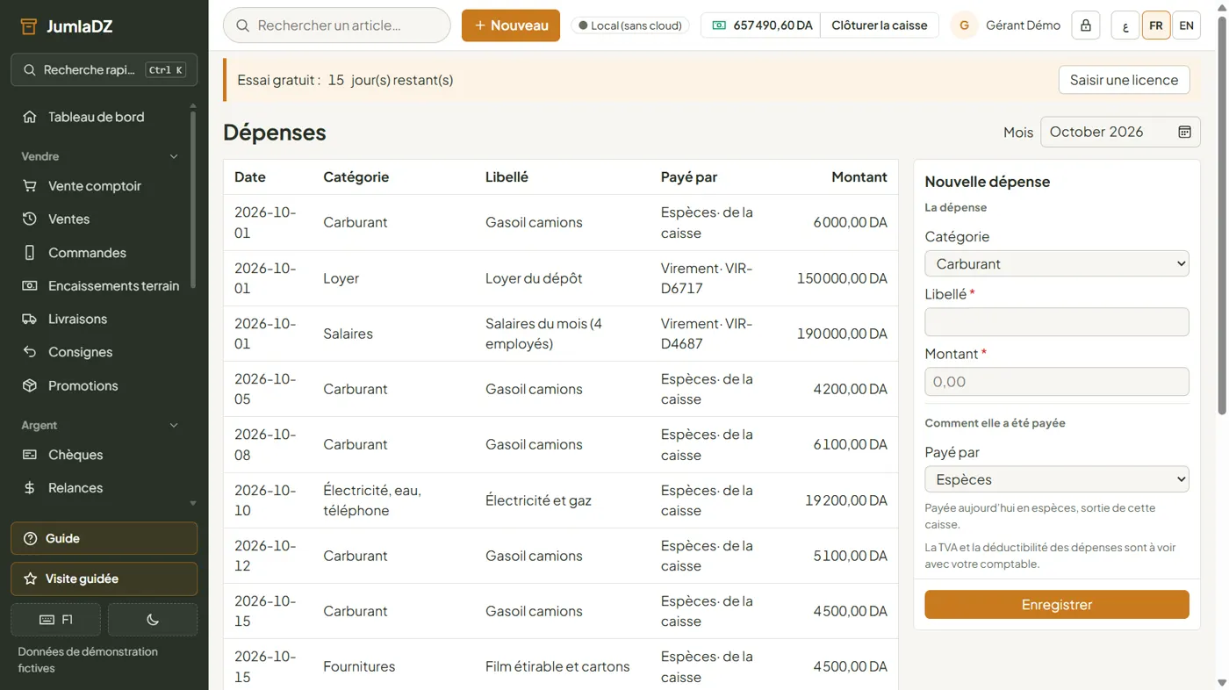
Task: Click the Consignes return-arrow icon
Action: 30,352
